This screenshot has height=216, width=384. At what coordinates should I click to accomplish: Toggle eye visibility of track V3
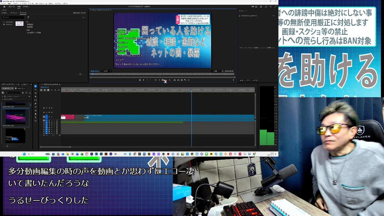pyautogui.click(x=52, y=108)
